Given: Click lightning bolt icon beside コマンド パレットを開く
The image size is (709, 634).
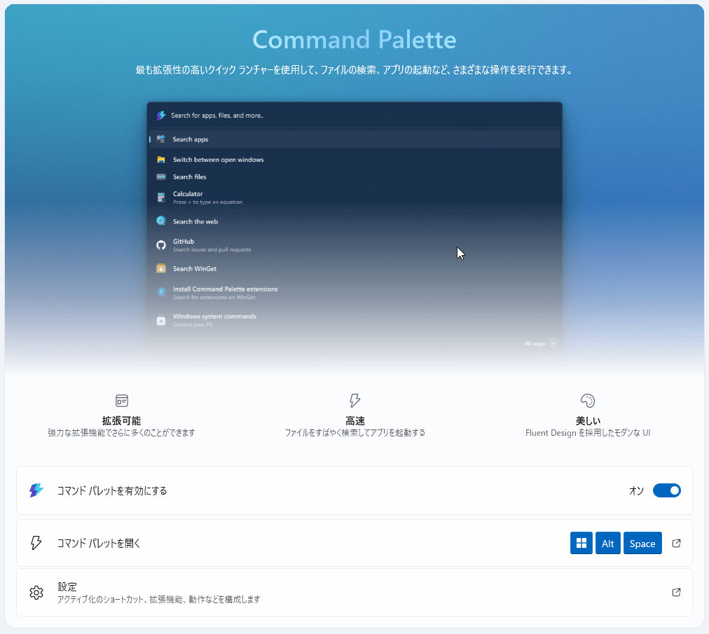Looking at the screenshot, I should [x=36, y=543].
